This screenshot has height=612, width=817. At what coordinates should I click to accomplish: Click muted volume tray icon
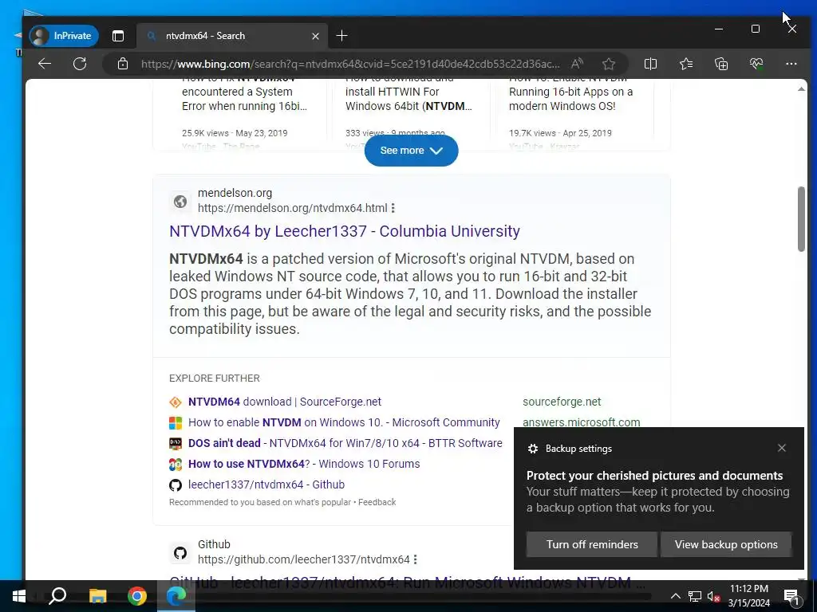pyautogui.click(x=713, y=596)
